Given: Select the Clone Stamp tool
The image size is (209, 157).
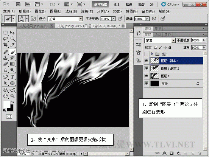Looking at the screenshot, I should coord(5,58).
